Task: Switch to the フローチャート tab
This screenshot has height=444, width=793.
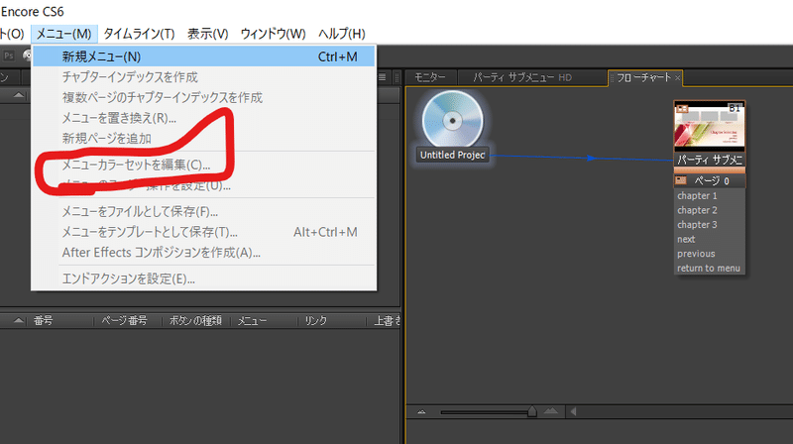Action: tap(642, 77)
